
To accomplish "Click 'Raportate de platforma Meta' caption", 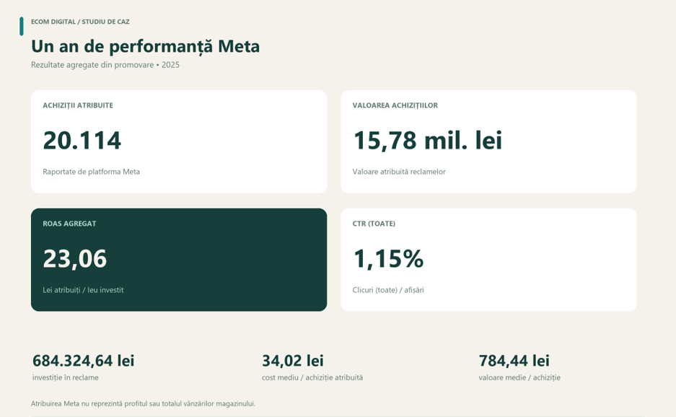I will 91,172.
